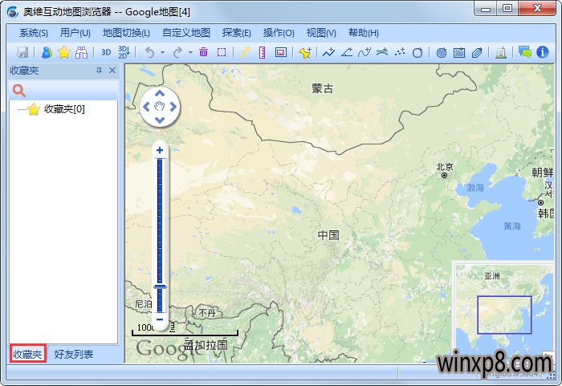
Task: Click the 北京 city marker on map
Action: [x=445, y=175]
